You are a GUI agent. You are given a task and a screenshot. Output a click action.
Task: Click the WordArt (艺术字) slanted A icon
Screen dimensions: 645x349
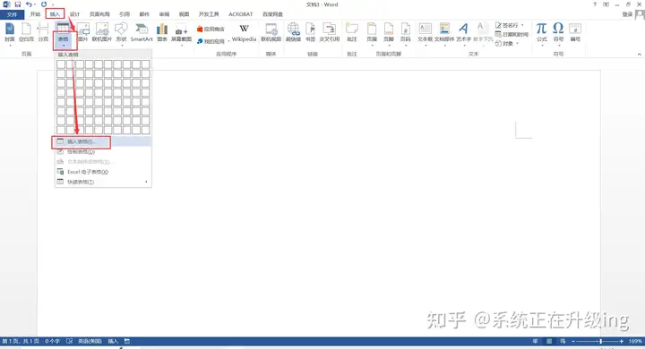click(x=463, y=29)
